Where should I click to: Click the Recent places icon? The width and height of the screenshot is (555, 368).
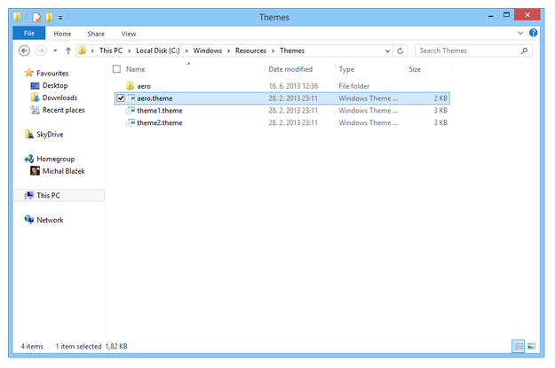(35, 110)
